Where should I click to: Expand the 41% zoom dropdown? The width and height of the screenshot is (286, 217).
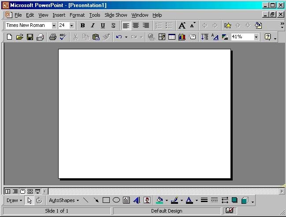[x=256, y=37]
